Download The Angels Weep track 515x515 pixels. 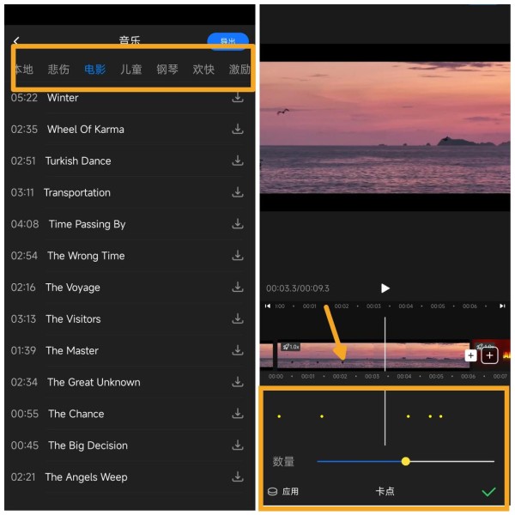tap(238, 477)
